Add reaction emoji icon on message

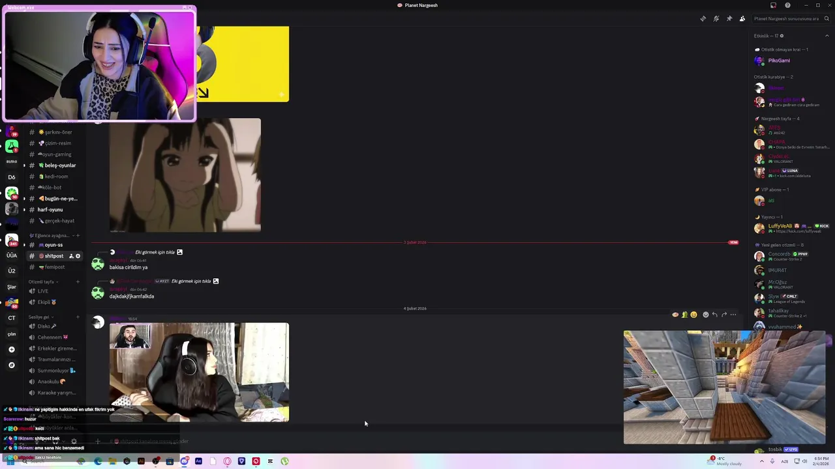(705, 315)
